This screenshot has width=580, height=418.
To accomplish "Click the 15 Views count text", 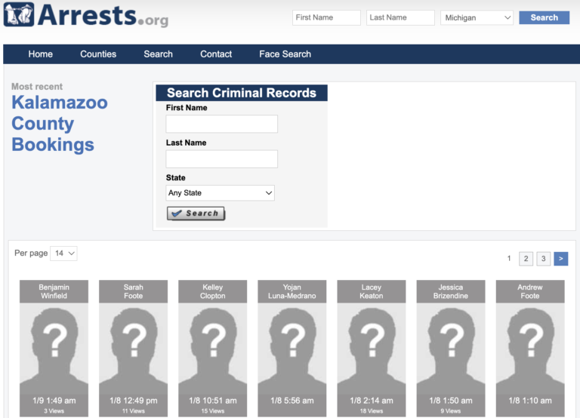I will coord(213,411).
